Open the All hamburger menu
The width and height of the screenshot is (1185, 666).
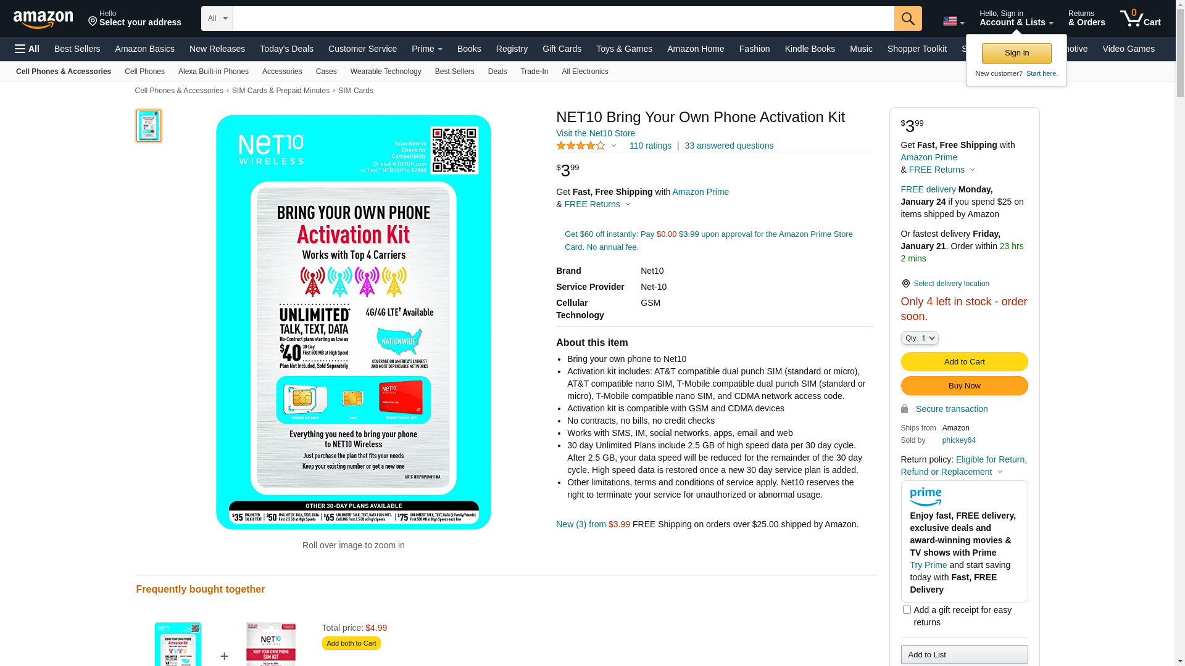(27, 49)
